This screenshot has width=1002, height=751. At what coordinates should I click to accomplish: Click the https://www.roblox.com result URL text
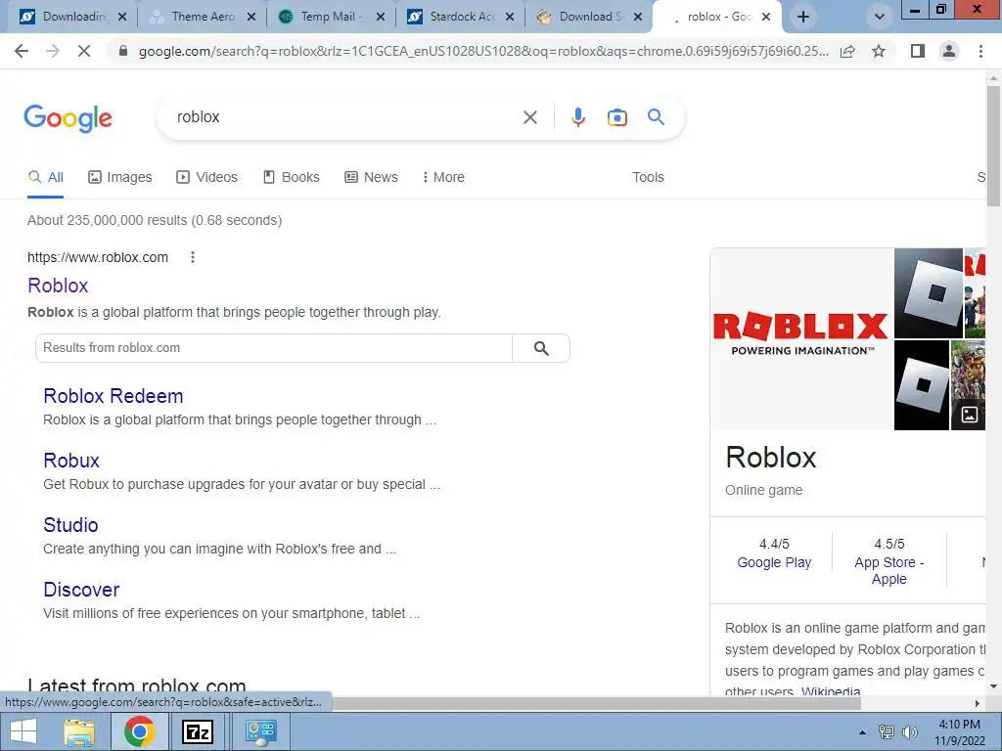point(98,257)
